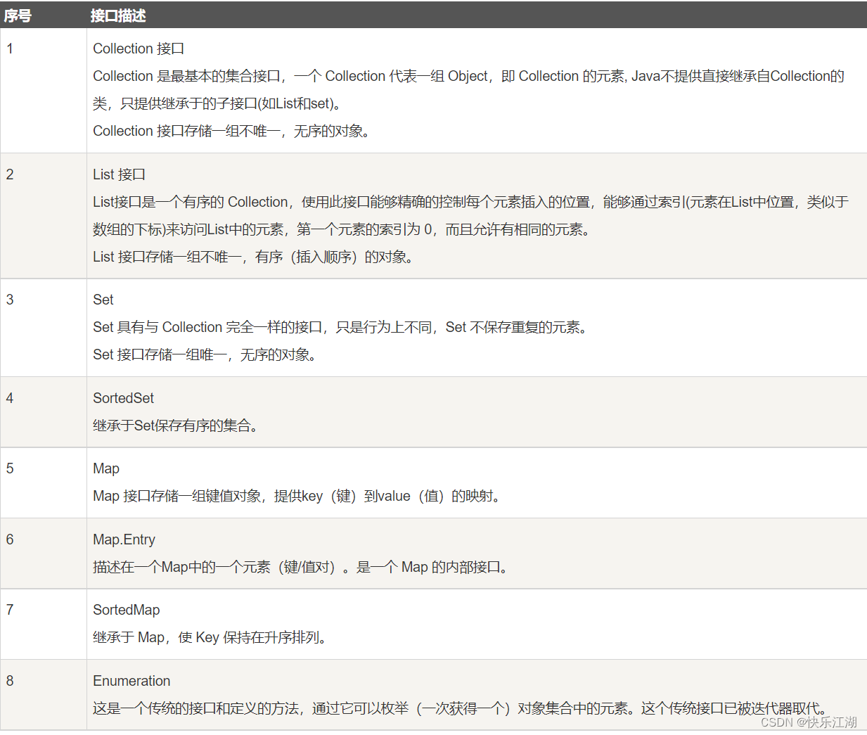
Task: Click the 'Collection 接口' title
Action: [139, 49]
